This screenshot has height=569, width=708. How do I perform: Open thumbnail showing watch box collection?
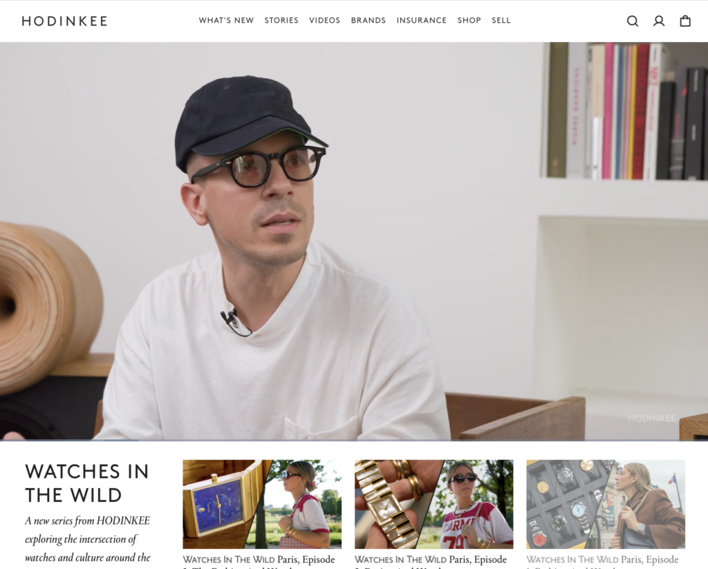point(606,504)
